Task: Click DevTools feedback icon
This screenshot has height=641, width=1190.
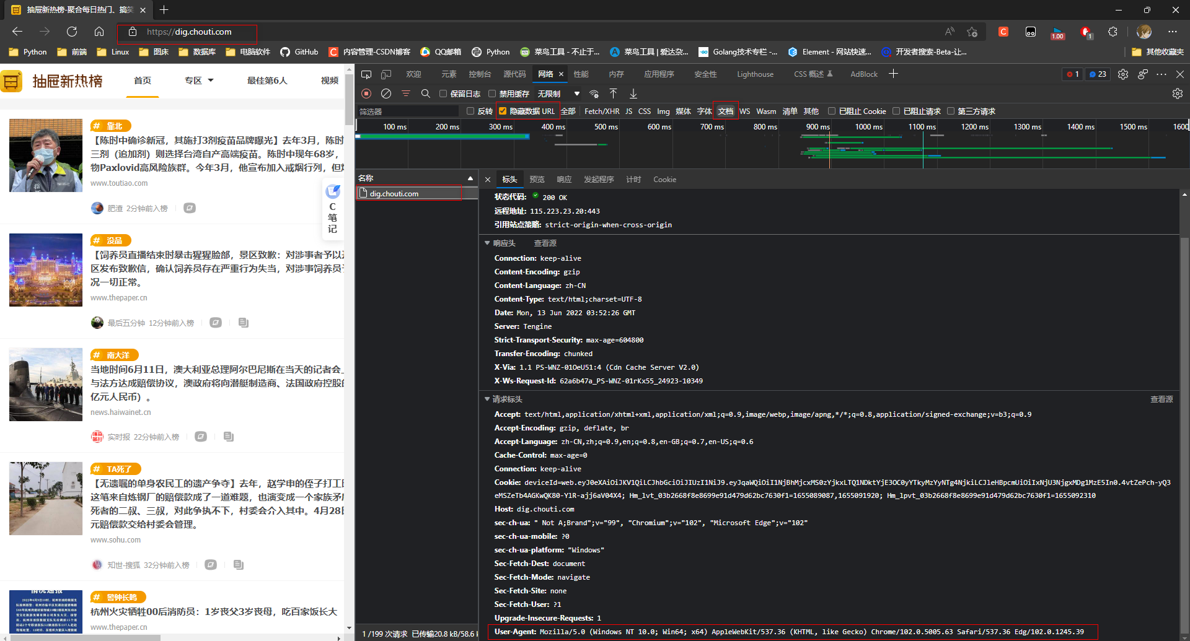Action: 1143,74
